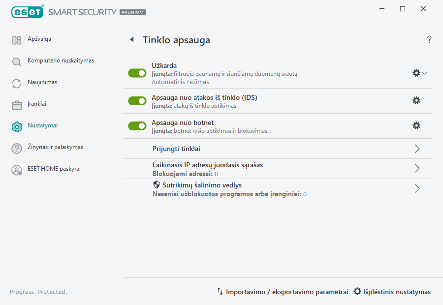Click the back arrow beside Tinklo apsauga
This screenshot has width=443, height=305.
tap(131, 39)
